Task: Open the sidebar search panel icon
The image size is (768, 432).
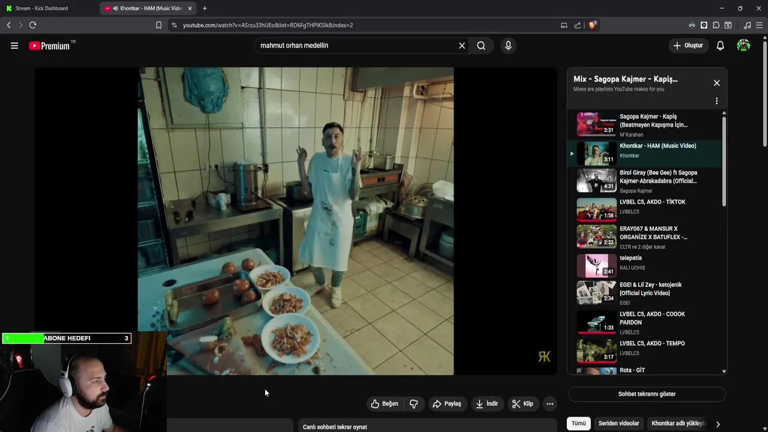Action: [728, 25]
